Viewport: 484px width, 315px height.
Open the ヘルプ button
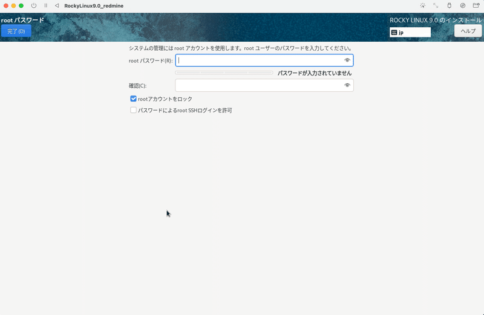(468, 31)
